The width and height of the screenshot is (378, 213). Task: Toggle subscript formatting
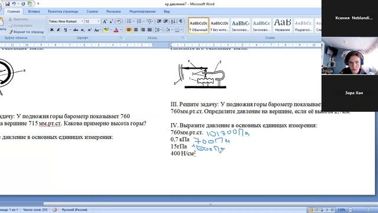pos(83,30)
